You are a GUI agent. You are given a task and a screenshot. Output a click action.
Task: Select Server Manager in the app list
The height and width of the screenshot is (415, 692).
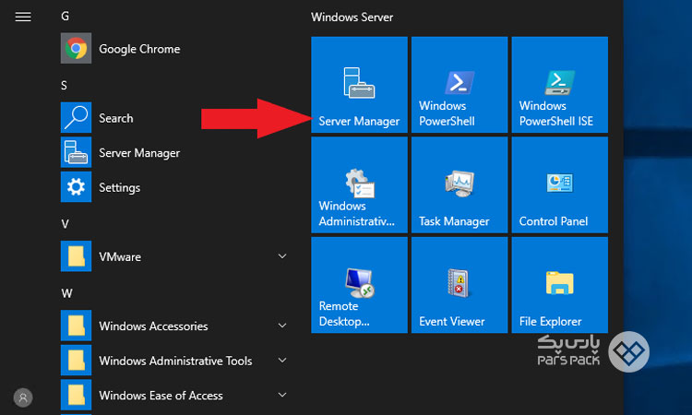coord(138,153)
